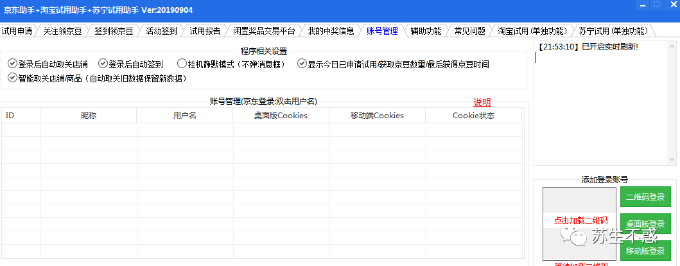Click the 二维码登录 button
This screenshot has width=680, height=266.
(x=645, y=197)
